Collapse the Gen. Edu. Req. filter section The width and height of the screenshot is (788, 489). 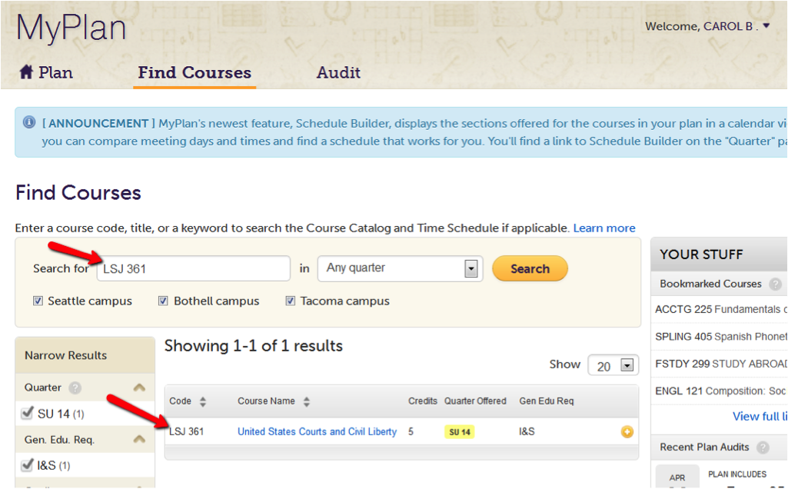pyautogui.click(x=139, y=439)
